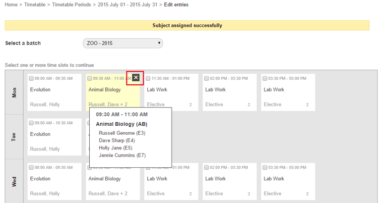Open the 2015 July 01 - July 31 breadcrumb

(x=128, y=4)
